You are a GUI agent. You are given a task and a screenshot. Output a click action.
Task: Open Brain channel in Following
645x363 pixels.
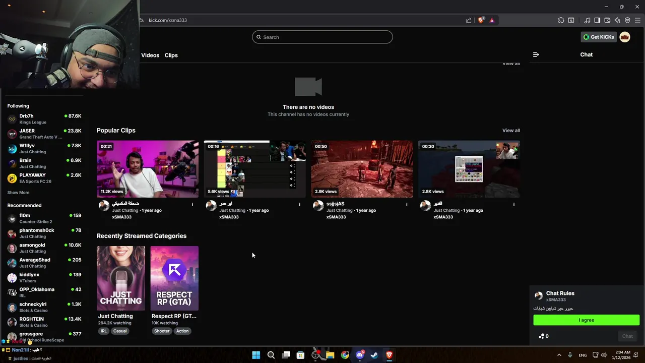44,163
